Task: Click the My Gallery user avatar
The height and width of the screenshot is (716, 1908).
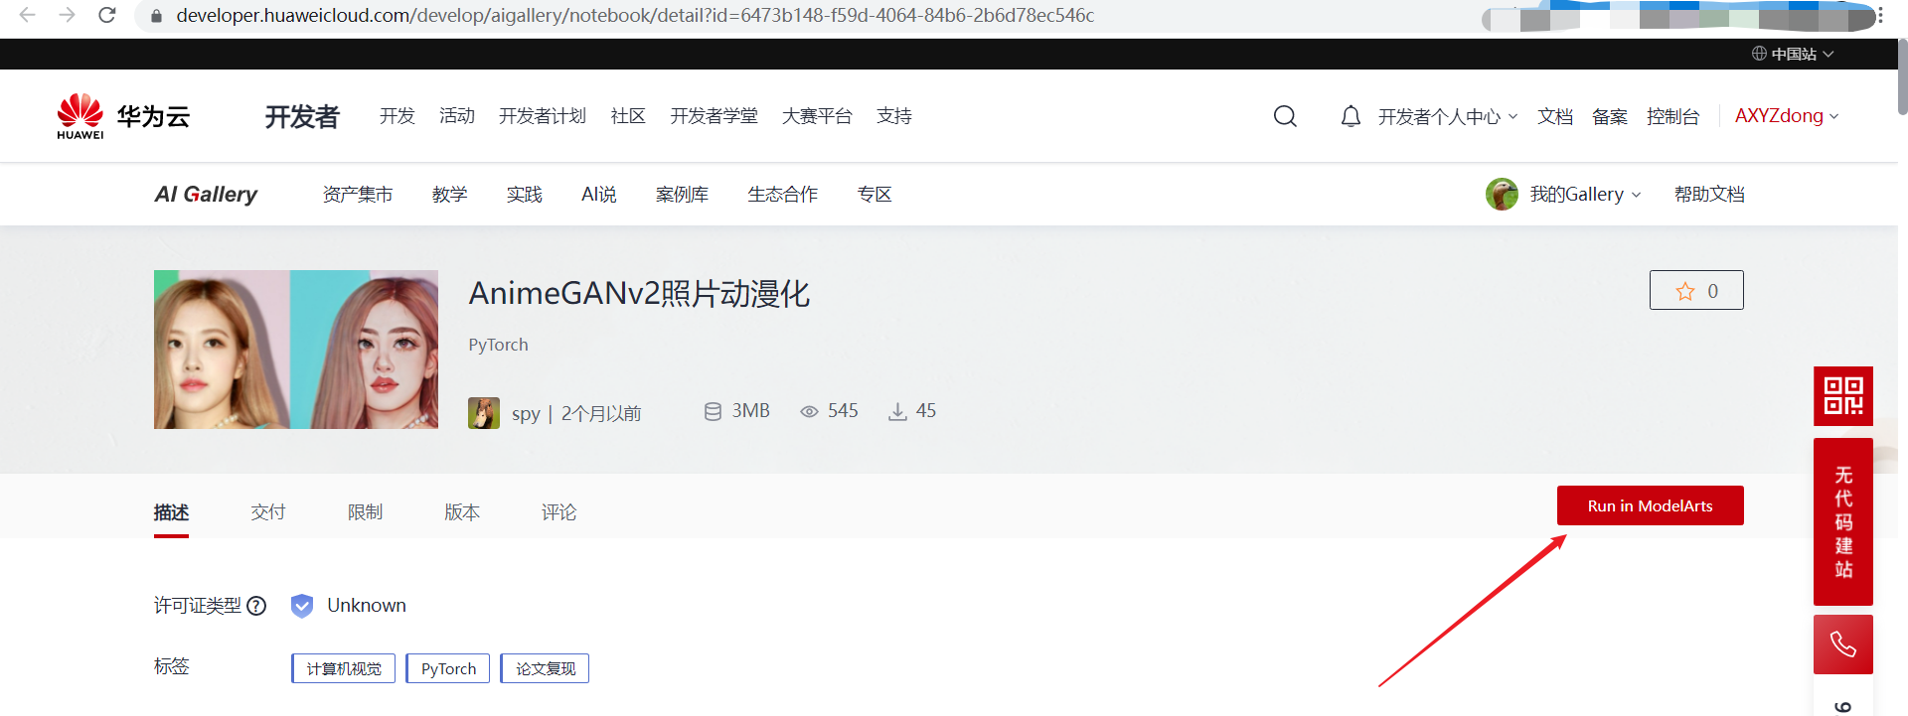Action: 1502,195
